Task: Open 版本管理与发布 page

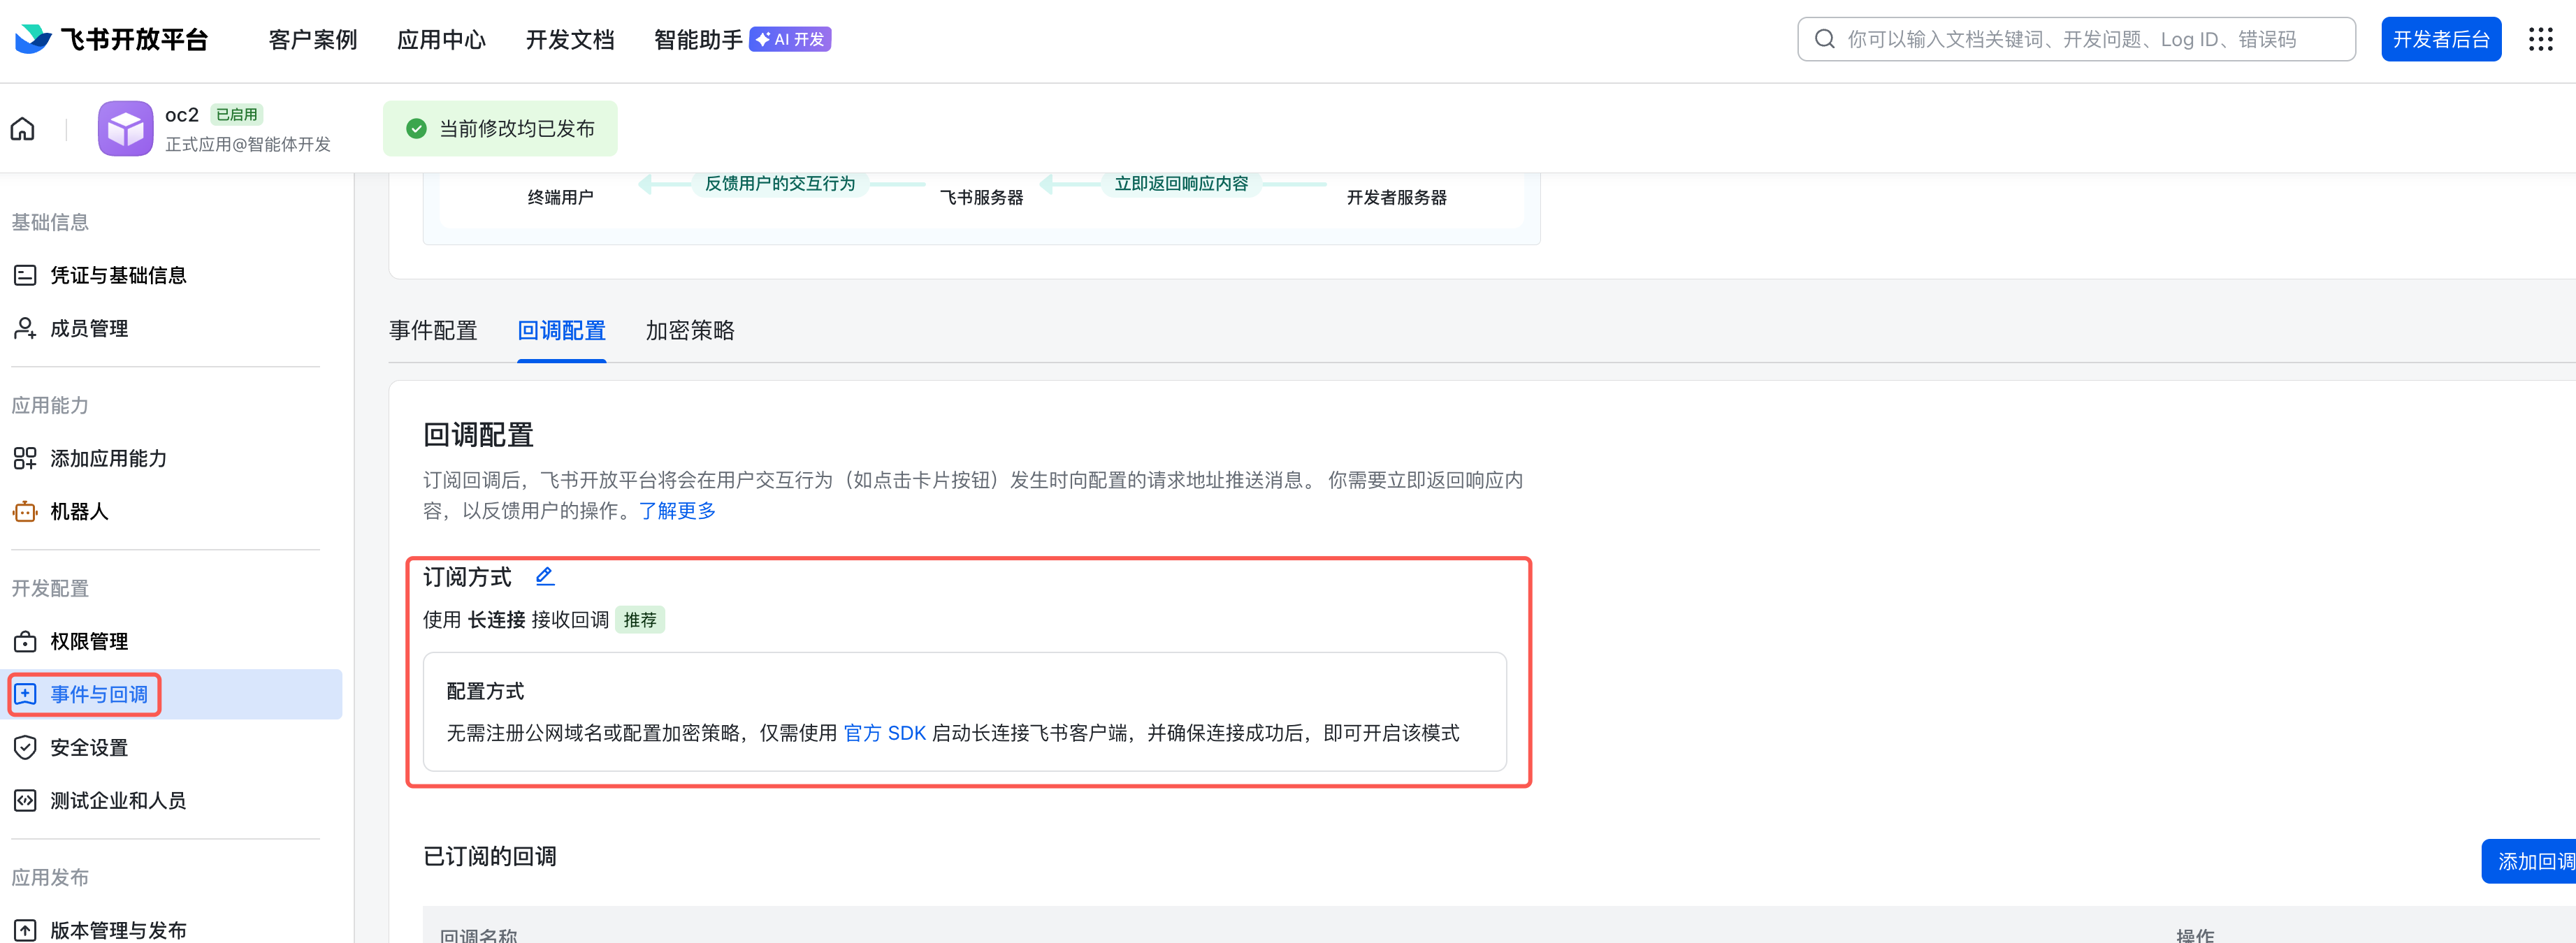Action: (118, 929)
